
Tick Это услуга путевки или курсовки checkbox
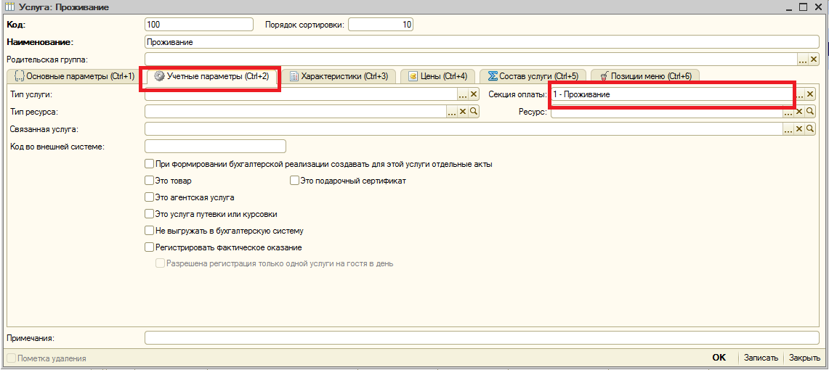coord(149,214)
